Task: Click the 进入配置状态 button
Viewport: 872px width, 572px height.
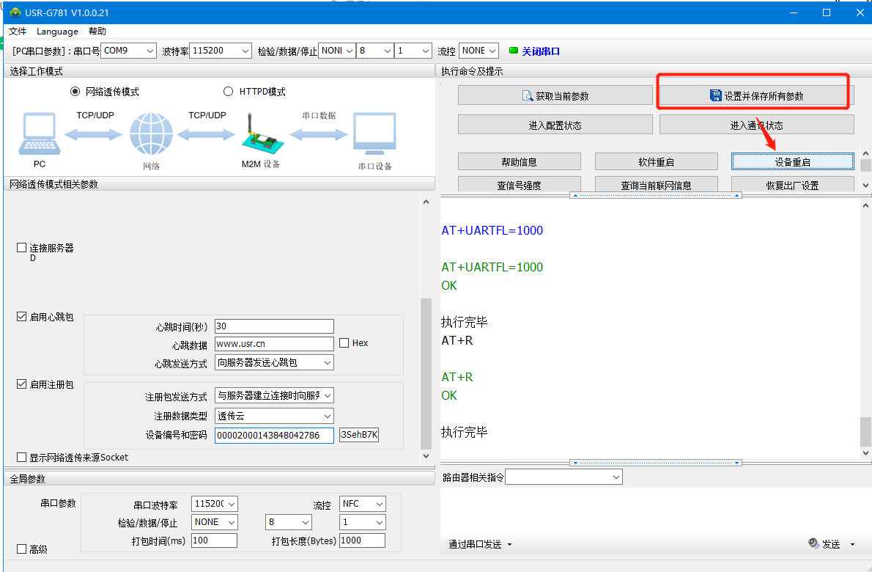Action: (x=555, y=125)
